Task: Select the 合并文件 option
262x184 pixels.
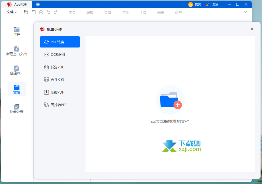Action: [60, 80]
